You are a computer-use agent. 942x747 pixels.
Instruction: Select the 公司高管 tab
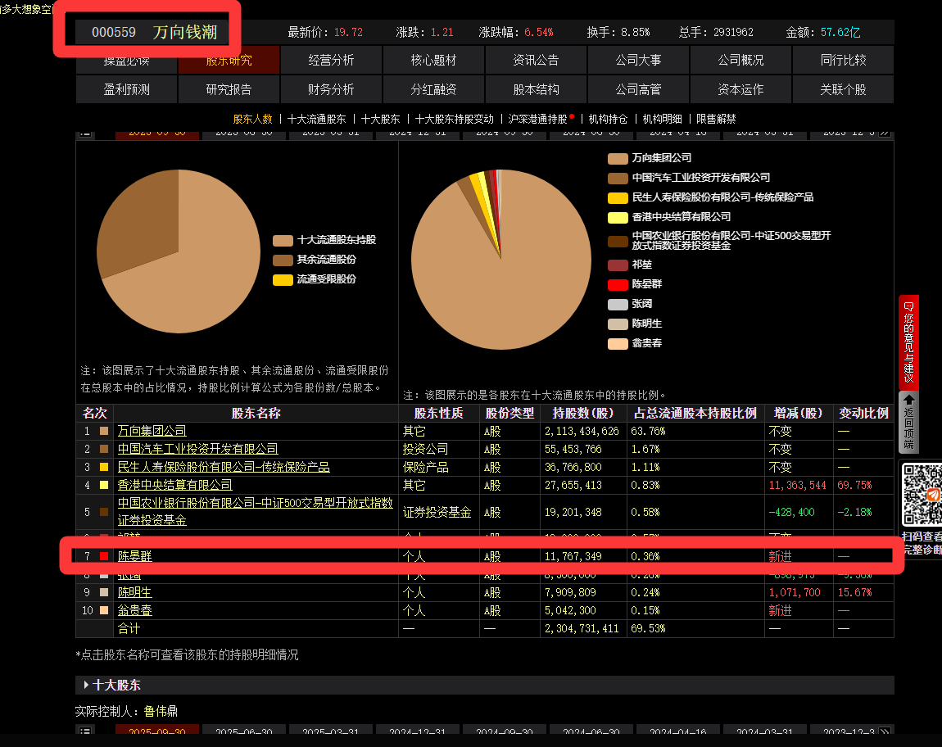point(638,89)
